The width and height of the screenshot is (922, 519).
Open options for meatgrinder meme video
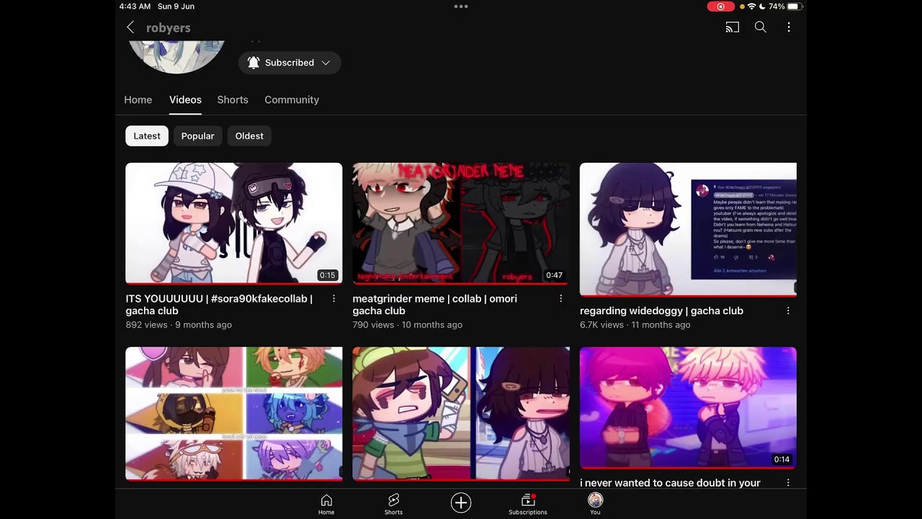click(x=560, y=298)
